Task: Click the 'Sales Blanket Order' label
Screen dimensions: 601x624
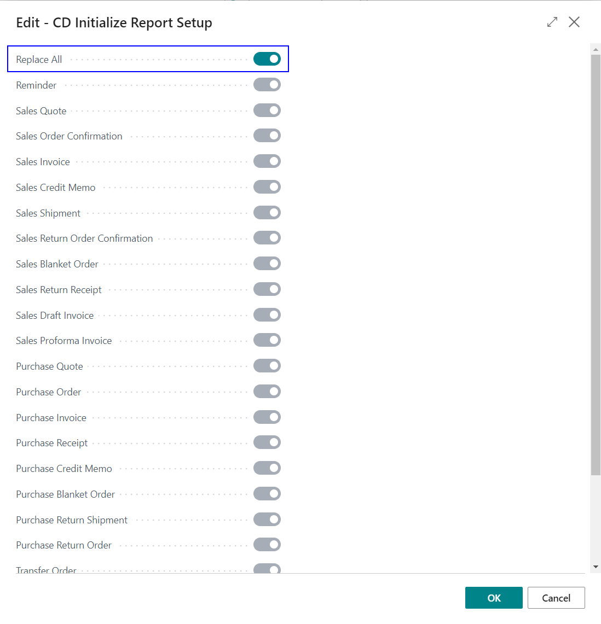Action: coord(57,264)
